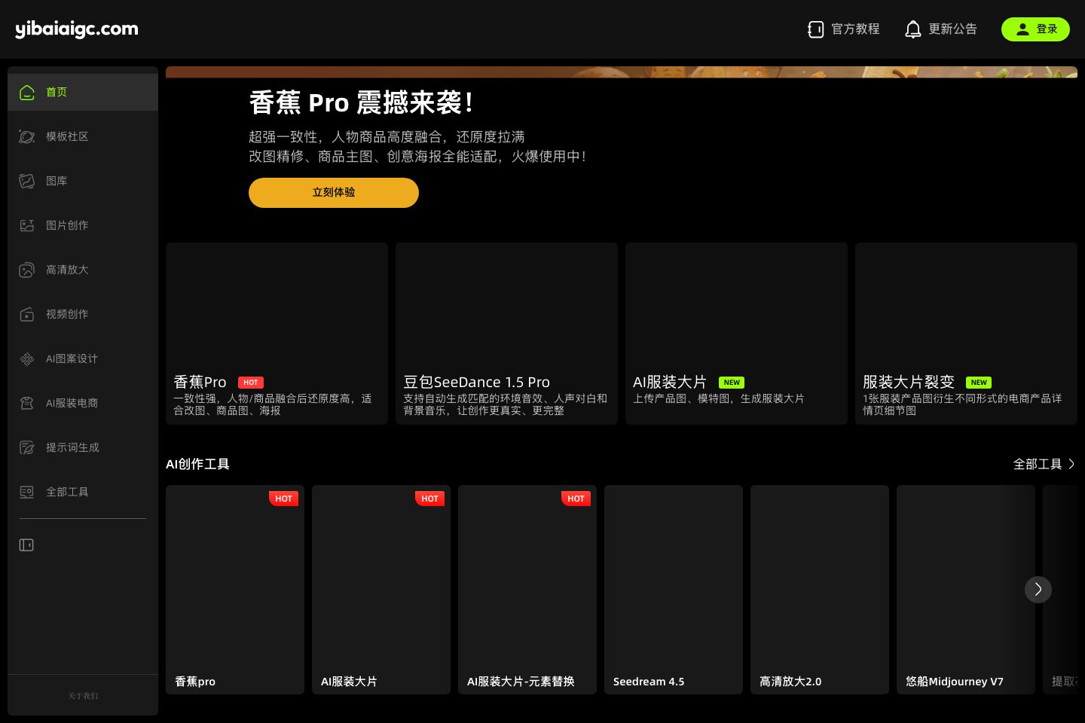
Task: Open the 高清放大2.0 tool card
Action: 820,590
